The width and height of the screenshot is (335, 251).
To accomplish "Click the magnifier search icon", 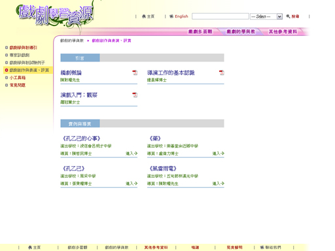I will click(288, 16).
